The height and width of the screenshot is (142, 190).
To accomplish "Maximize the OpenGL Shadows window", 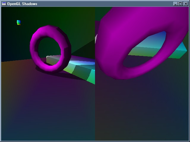I will pyautogui.click(x=180, y=4).
